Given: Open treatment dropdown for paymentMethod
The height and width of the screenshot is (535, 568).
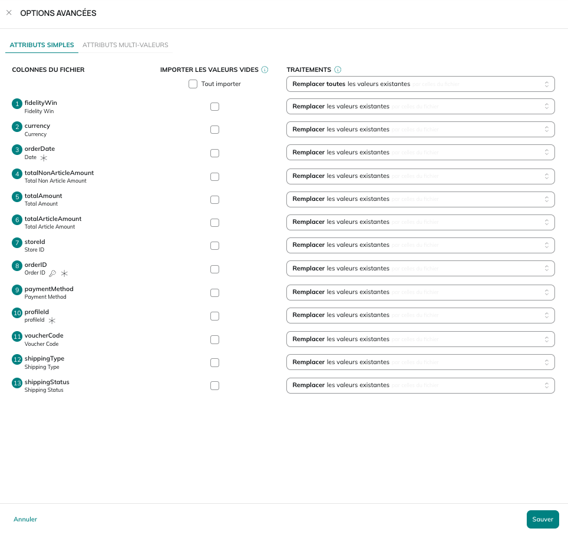Looking at the screenshot, I should point(421,292).
